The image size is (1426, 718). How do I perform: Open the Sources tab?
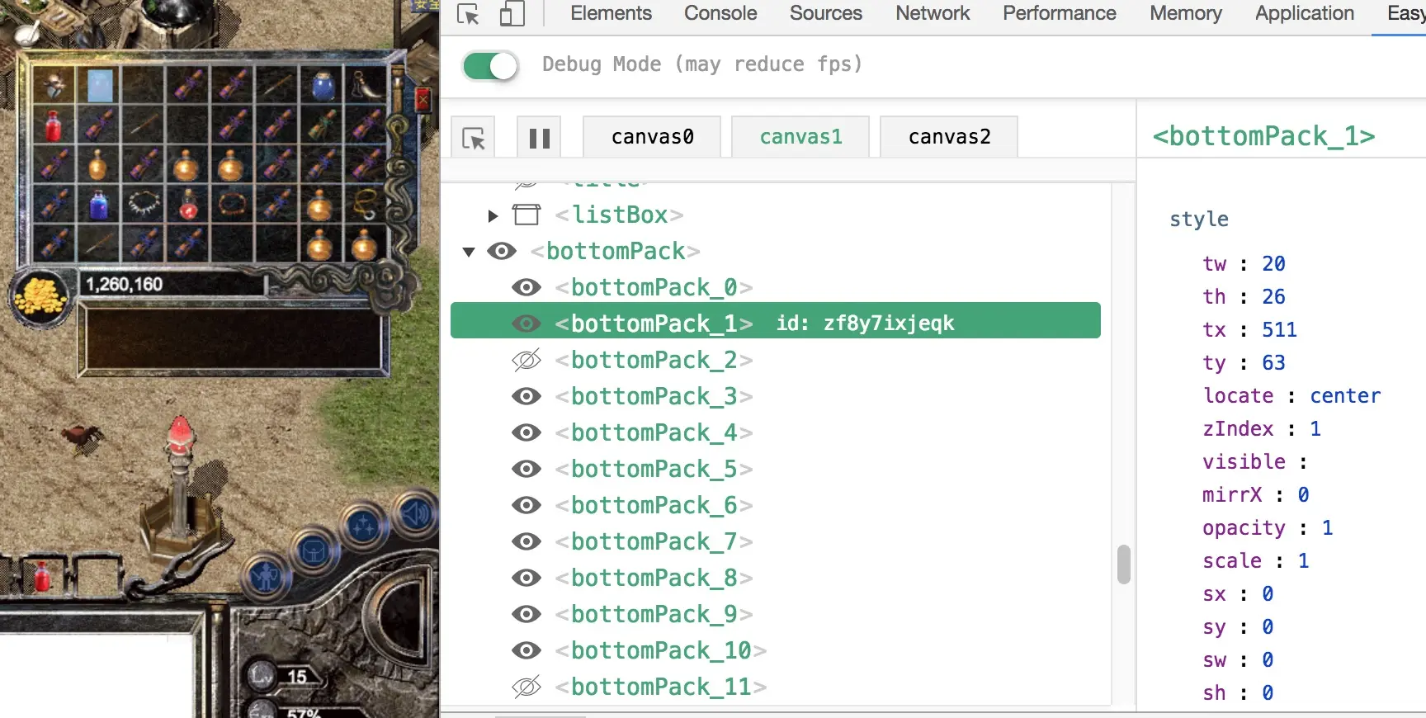point(825,13)
